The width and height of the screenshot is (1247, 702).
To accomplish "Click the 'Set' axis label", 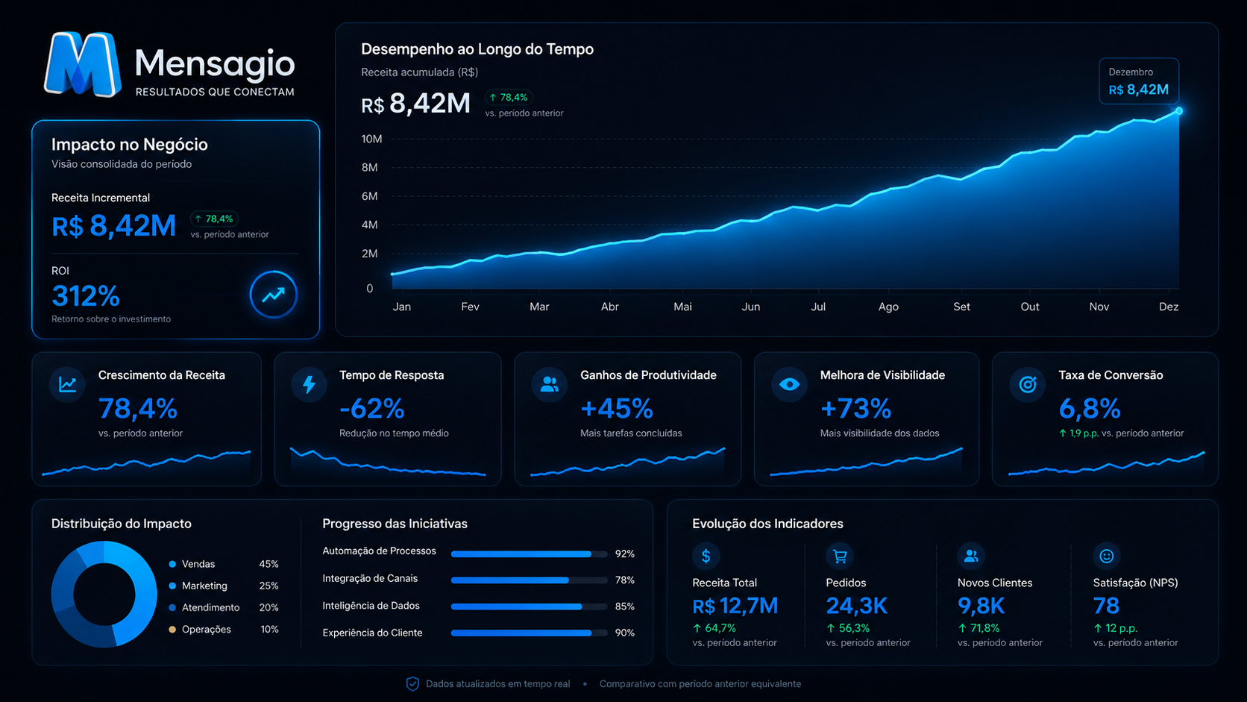I will (x=962, y=307).
